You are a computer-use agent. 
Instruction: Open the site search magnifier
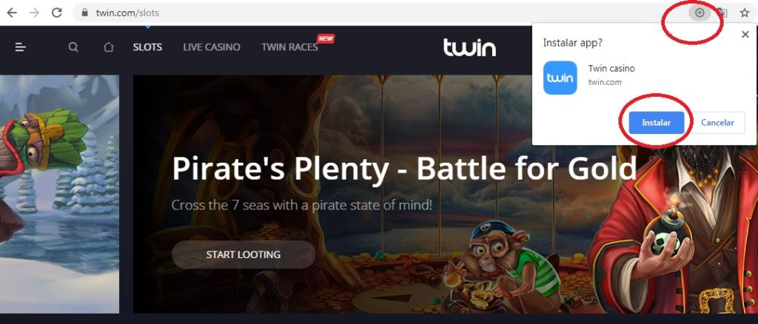click(73, 47)
